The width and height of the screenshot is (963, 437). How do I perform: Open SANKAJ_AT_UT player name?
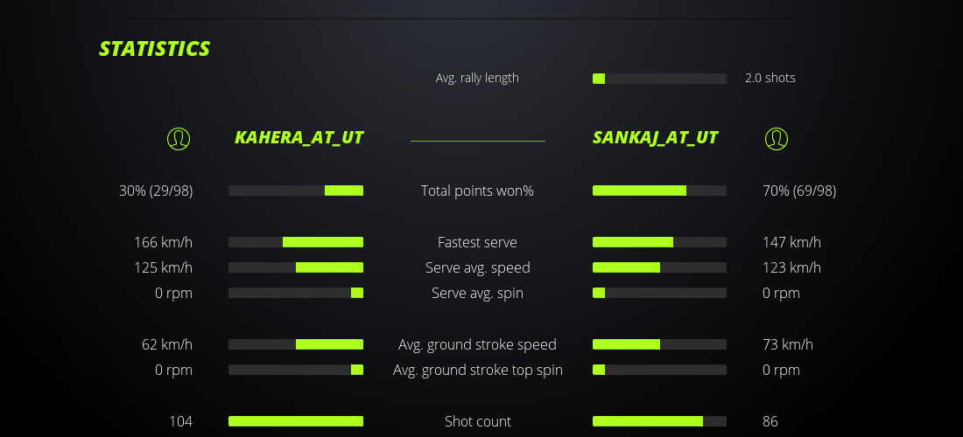tap(655, 137)
